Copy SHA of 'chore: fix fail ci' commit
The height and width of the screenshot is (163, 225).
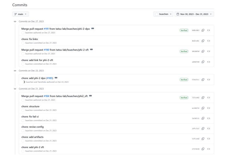203,118
